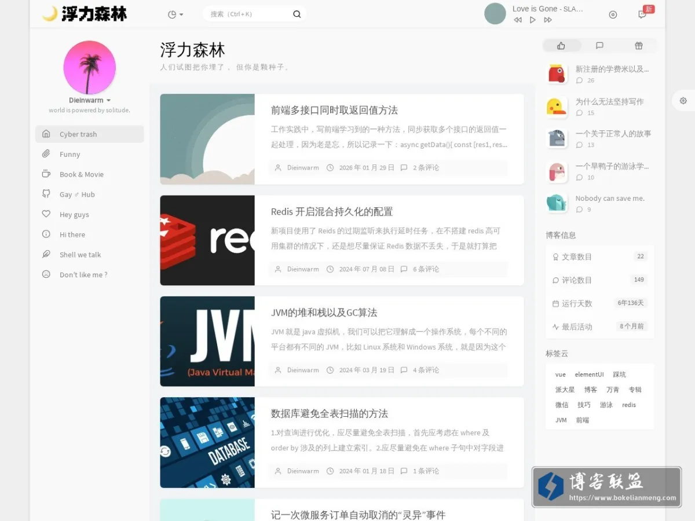Open the Shell we talk page
Viewport: 695px width, 521px height.
click(90, 255)
